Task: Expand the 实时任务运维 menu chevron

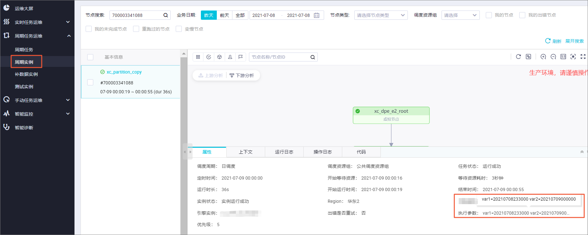Action: pos(68,22)
